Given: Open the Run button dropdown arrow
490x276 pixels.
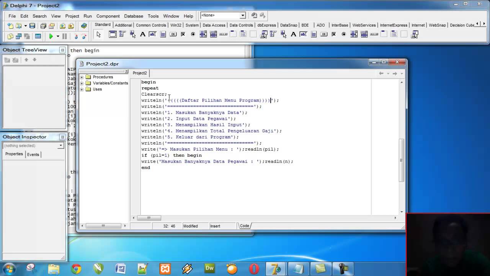Looking at the screenshot, I should click(58, 36).
